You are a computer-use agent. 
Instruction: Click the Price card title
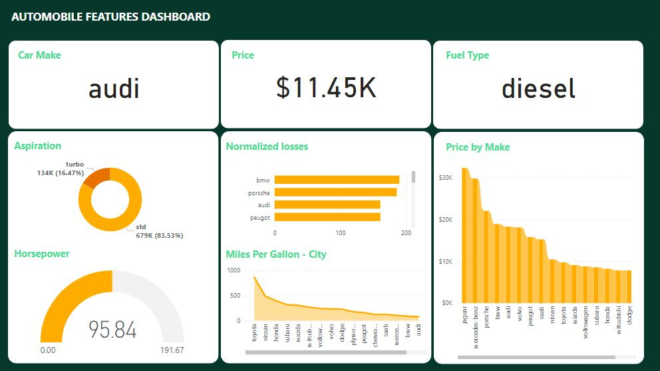[x=243, y=55]
